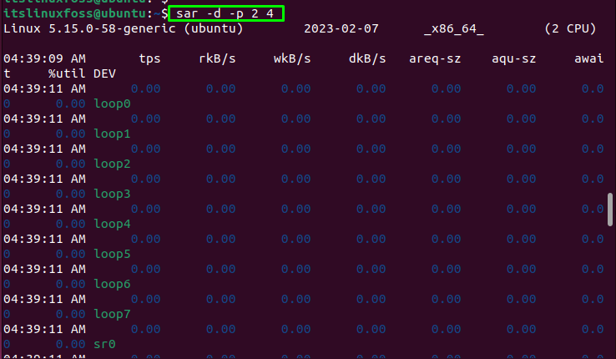Click the 04:39:09 AM header timestamp
616x359 pixels.
click(x=44, y=58)
